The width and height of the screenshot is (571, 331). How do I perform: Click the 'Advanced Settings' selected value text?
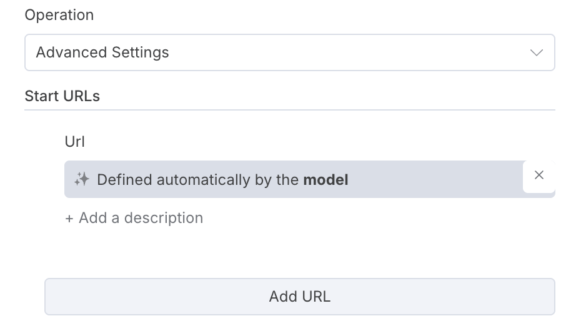102,52
